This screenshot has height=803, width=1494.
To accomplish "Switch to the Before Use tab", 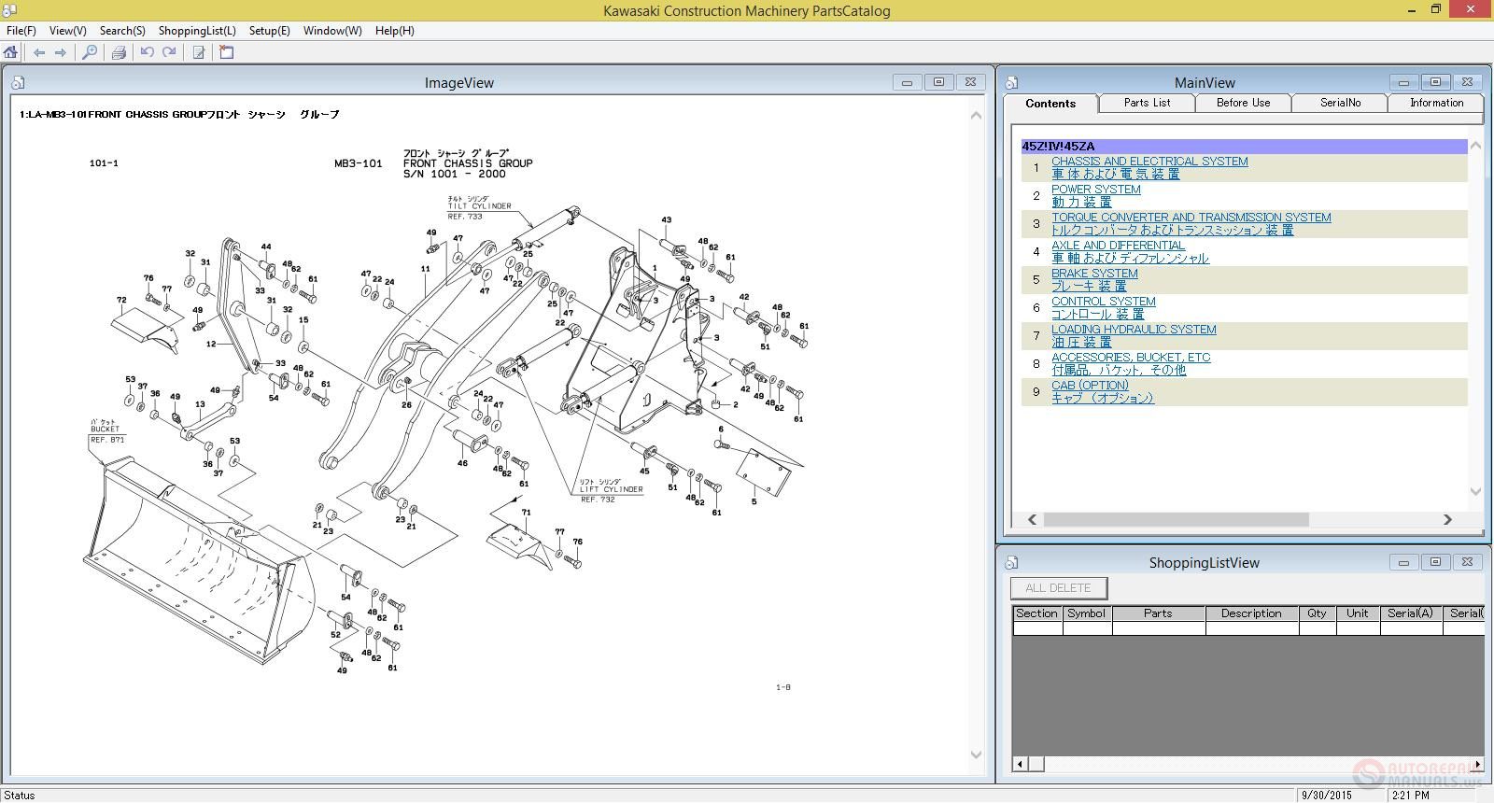I will tap(1243, 103).
